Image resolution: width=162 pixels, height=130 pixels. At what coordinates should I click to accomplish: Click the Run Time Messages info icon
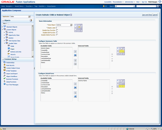(5, 84)
